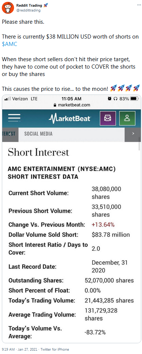Expand the tabs with the right chevron arrow
Screen dimensions: 142x354
point(133,133)
